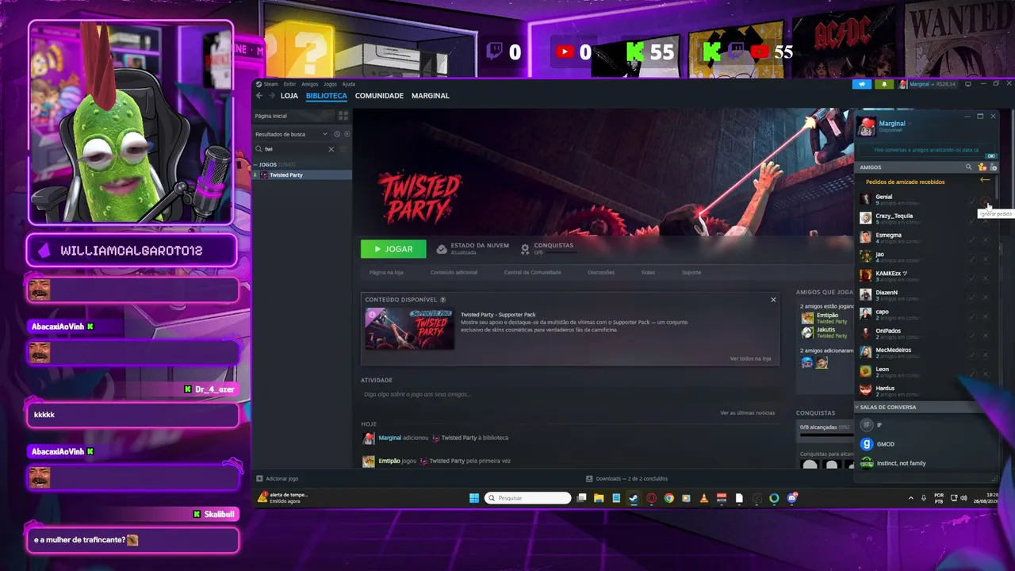Ignore friend request from Genial

[986, 201]
